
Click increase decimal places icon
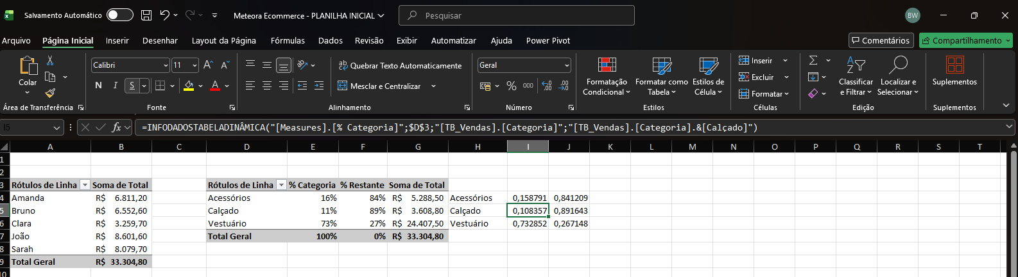click(547, 86)
